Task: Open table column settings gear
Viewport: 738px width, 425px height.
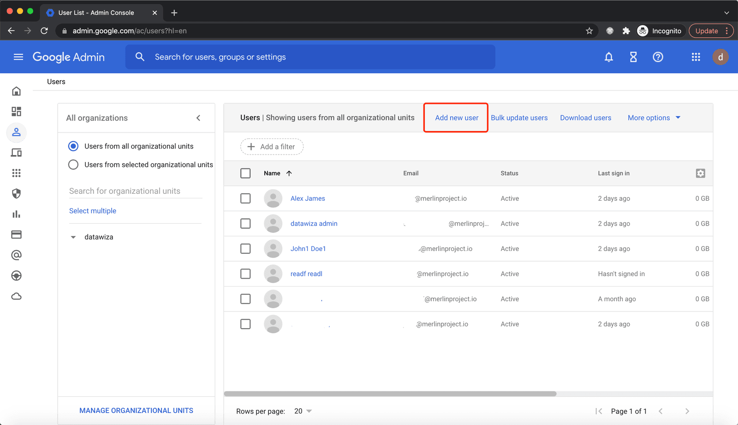Action: point(701,174)
